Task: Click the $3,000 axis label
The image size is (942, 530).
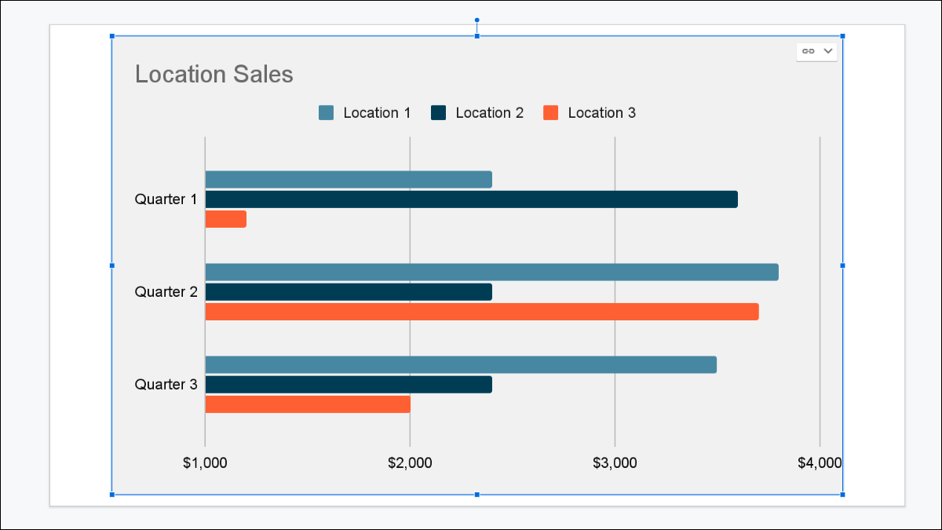Action: (615, 463)
